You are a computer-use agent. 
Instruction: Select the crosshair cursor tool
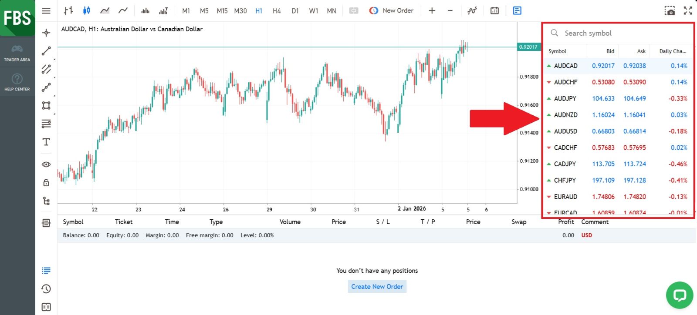[x=46, y=33]
